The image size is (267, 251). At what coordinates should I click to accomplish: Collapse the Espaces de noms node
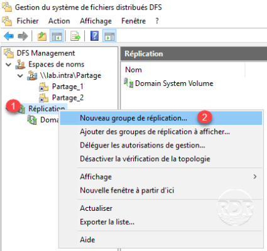[9, 65]
